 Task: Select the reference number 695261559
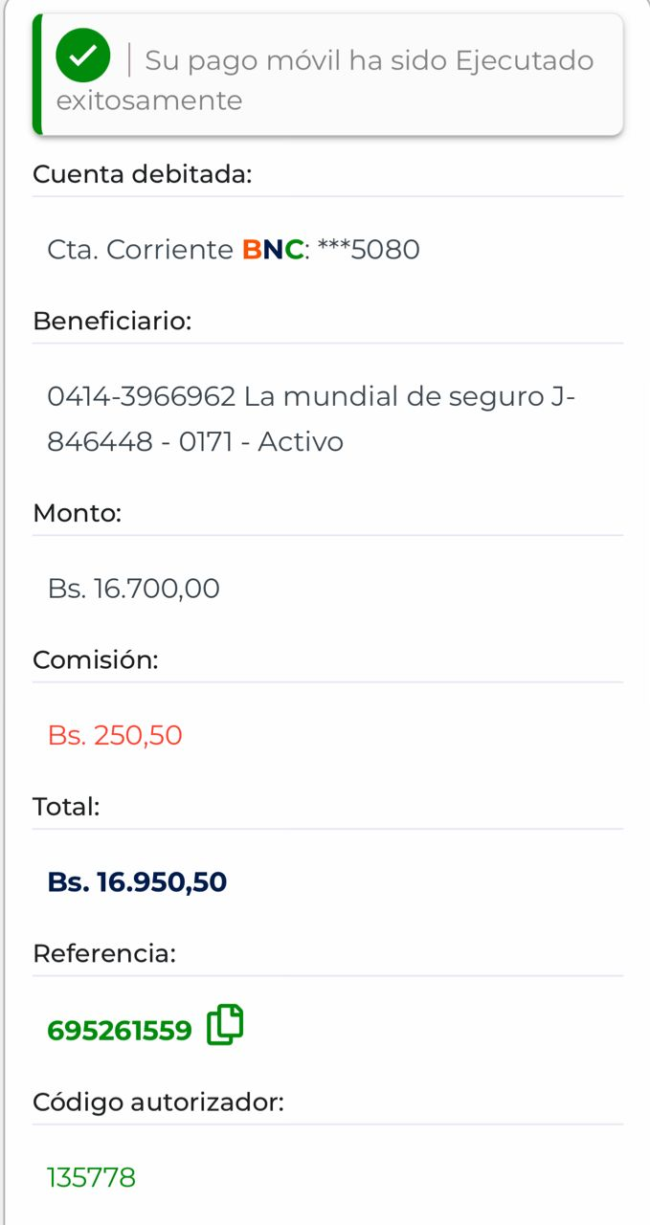tap(120, 1031)
